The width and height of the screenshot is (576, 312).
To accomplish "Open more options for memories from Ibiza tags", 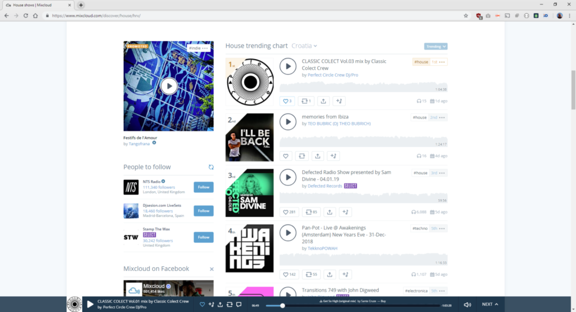I will click(442, 117).
